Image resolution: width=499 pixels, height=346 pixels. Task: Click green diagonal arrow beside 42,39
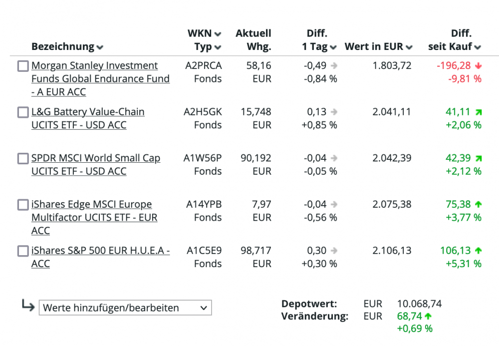[x=479, y=158]
